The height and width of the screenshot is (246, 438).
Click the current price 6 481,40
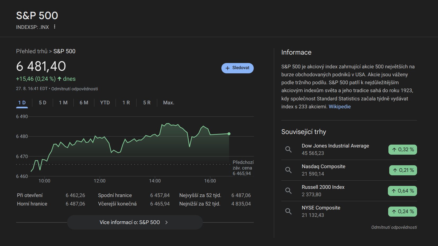[x=41, y=66]
